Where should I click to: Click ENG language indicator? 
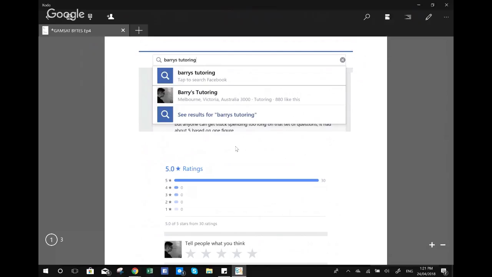coord(409,271)
